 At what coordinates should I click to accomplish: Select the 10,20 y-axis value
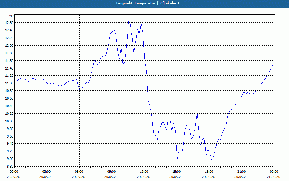(10, 114)
